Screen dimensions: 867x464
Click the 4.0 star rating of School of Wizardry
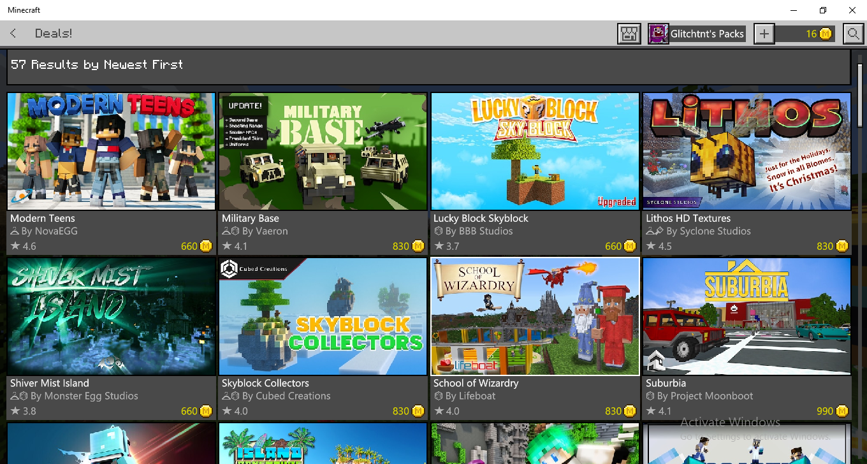click(x=447, y=411)
